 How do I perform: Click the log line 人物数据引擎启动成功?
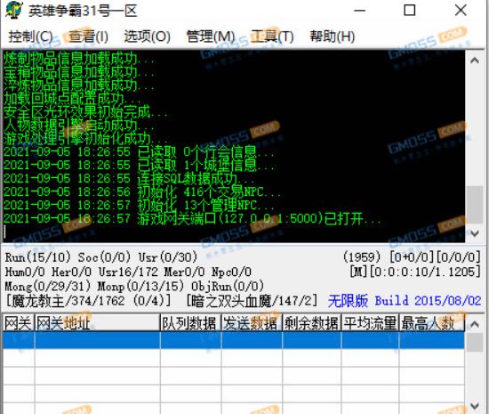(x=79, y=126)
